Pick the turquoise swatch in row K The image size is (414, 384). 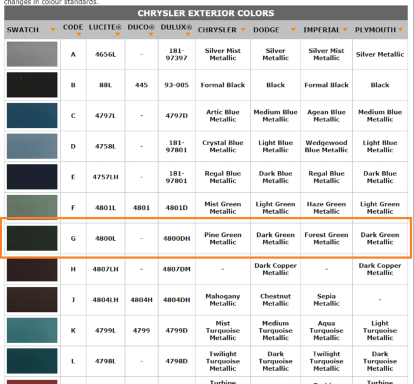click(x=32, y=330)
